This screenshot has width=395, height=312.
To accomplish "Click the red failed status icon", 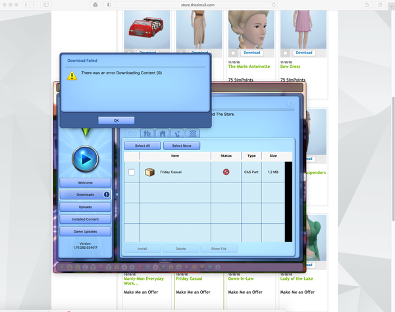I will [226, 172].
